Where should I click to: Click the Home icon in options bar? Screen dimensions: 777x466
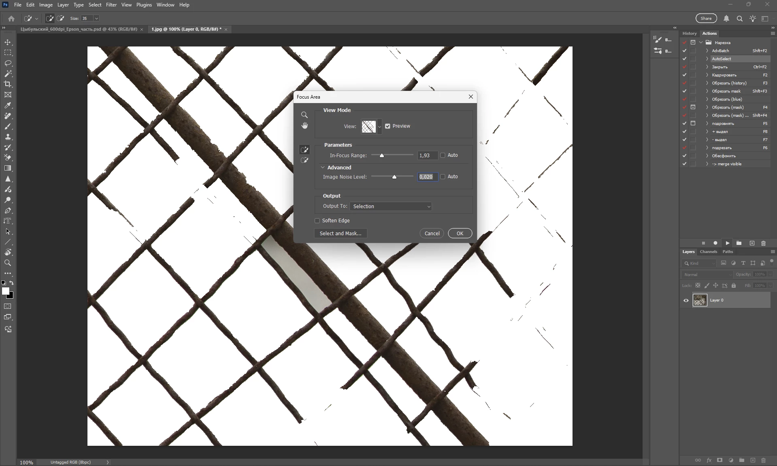pos(11,19)
